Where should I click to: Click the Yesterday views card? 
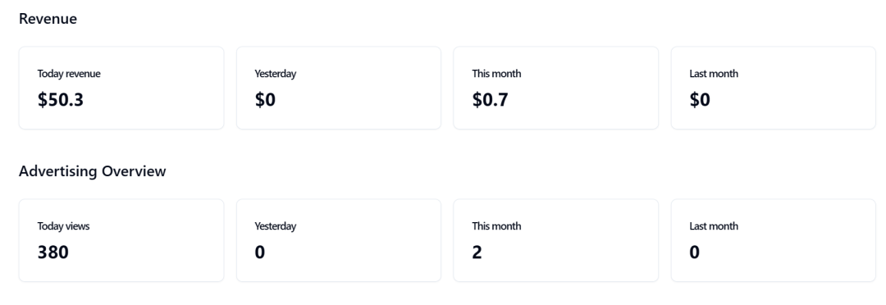pos(339,240)
